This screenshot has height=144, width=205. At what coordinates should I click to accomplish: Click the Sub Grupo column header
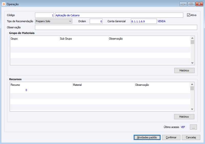pyautogui.click(x=84, y=39)
